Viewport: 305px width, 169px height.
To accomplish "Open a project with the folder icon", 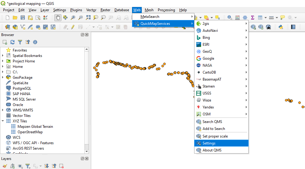I will [x=15, y=18].
